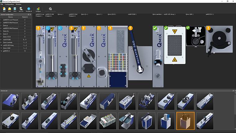Click green check badge on Qmix CAM device

(x=188, y=28)
